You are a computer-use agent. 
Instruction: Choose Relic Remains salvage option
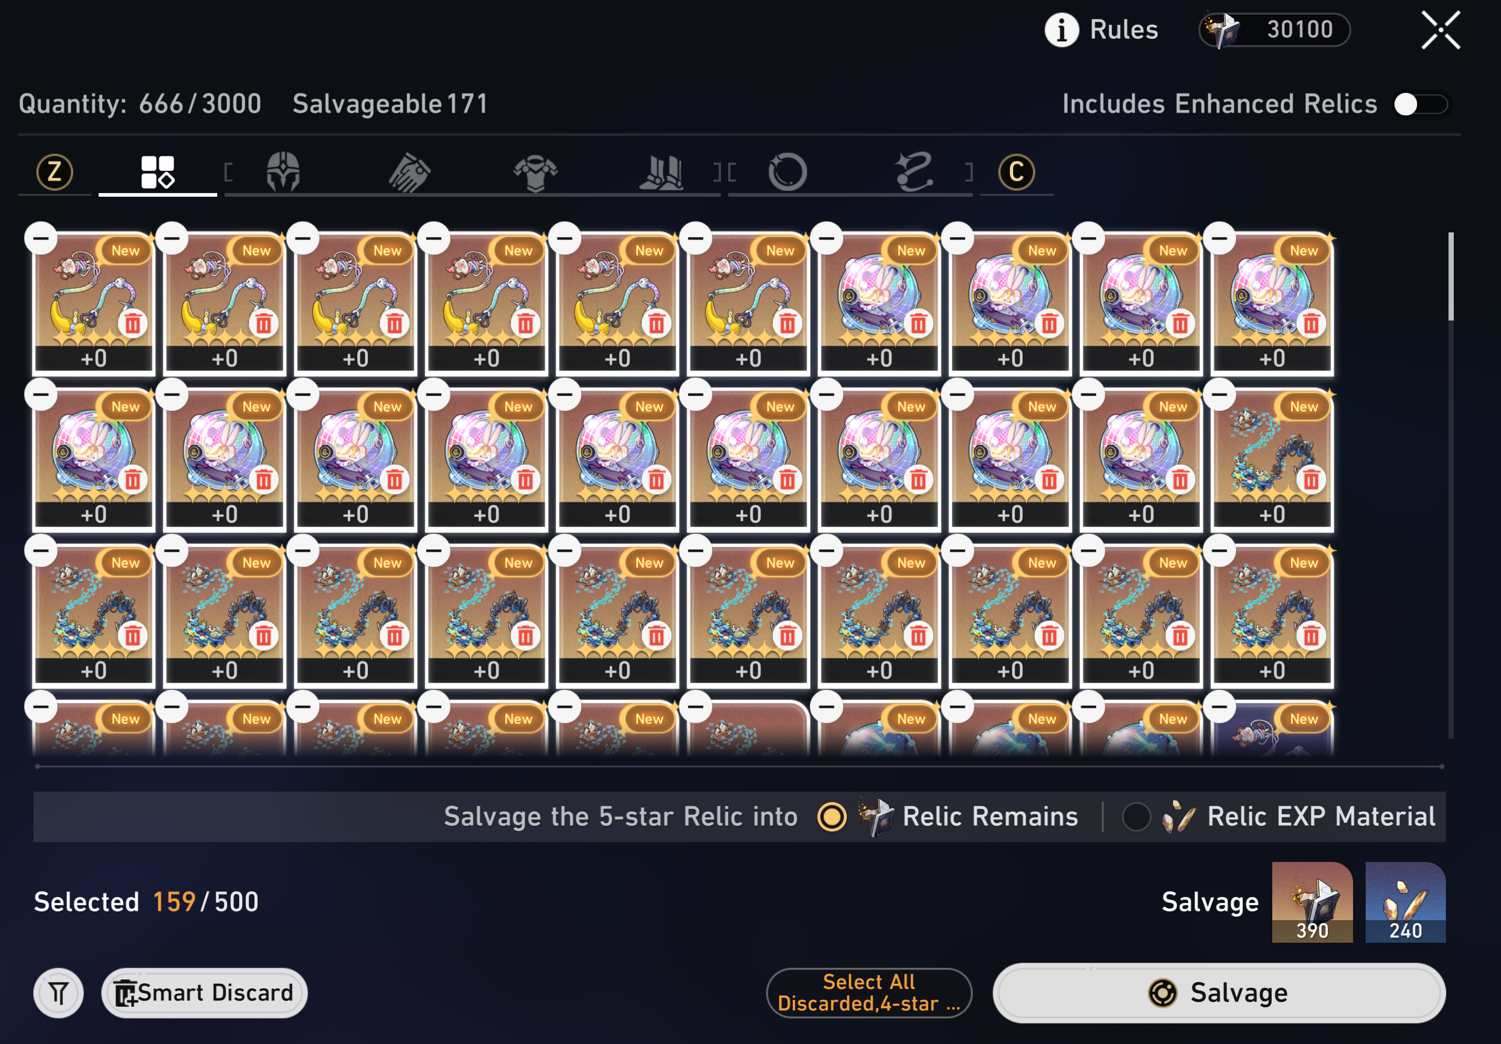click(x=832, y=816)
